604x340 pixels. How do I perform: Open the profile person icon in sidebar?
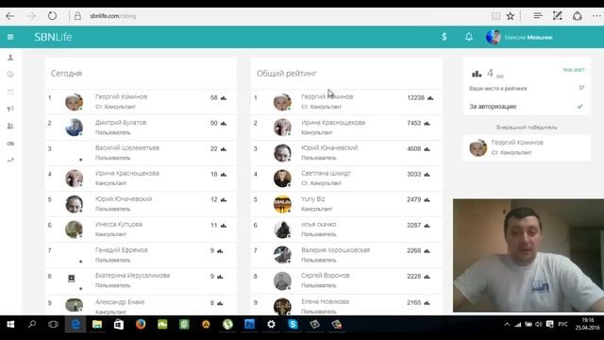click(x=10, y=58)
